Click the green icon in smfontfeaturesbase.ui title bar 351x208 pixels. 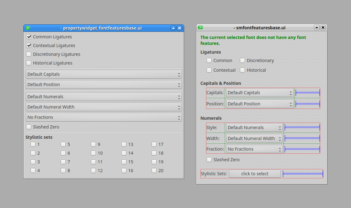click(x=200, y=27)
